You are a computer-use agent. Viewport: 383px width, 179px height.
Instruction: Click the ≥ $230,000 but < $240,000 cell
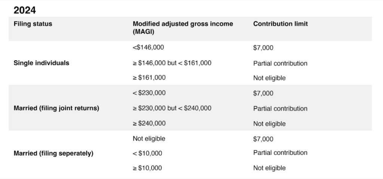point(172,109)
